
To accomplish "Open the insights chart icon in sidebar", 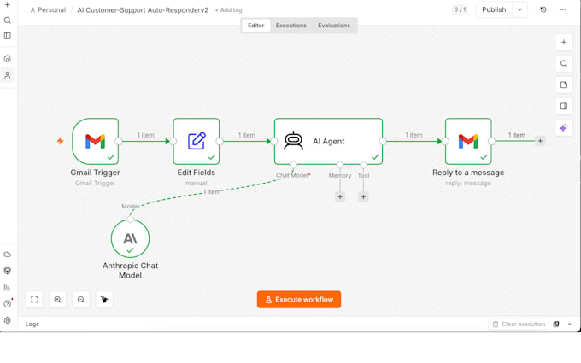I will pos(7,288).
